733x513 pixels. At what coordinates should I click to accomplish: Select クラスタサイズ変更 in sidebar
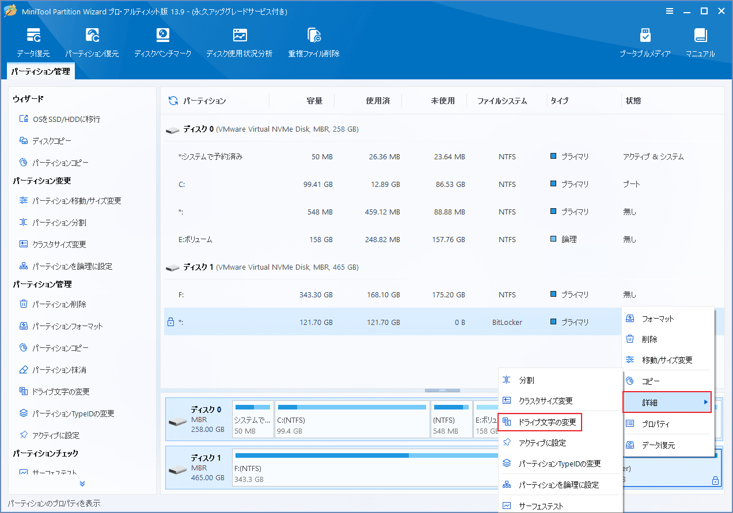[53, 244]
